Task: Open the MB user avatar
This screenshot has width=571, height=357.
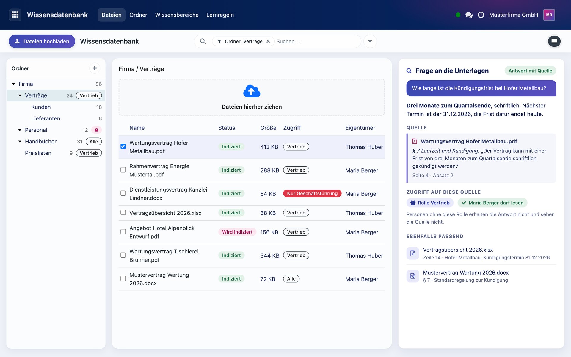Action: tap(549, 15)
